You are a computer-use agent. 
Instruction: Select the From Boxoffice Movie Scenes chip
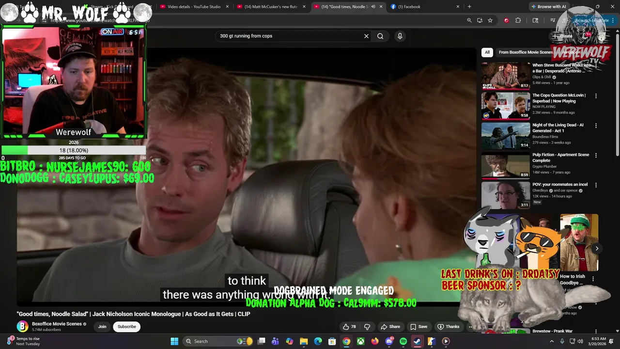point(526,52)
